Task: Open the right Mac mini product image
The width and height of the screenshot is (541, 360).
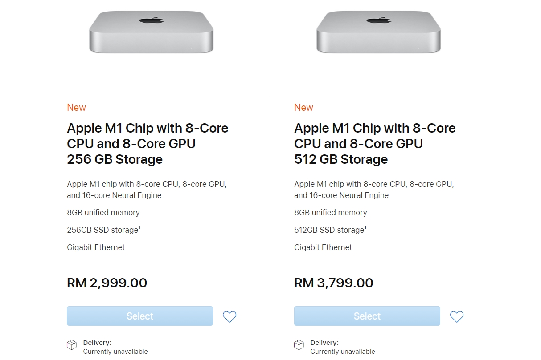Action: tap(379, 32)
